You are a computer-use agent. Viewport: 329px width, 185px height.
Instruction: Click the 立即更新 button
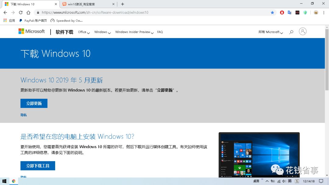(x=34, y=103)
